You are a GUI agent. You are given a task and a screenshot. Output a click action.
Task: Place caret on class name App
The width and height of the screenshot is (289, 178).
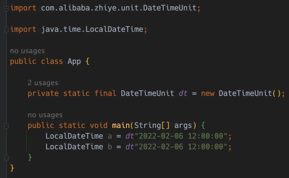[x=74, y=61]
